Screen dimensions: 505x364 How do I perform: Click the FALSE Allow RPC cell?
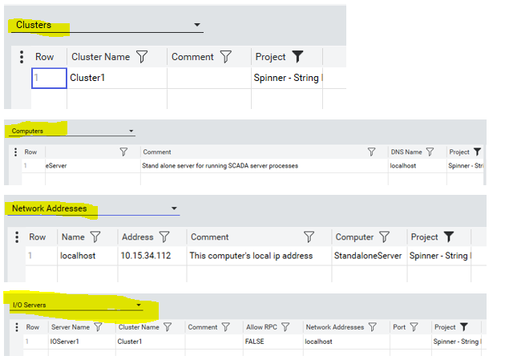click(x=273, y=342)
